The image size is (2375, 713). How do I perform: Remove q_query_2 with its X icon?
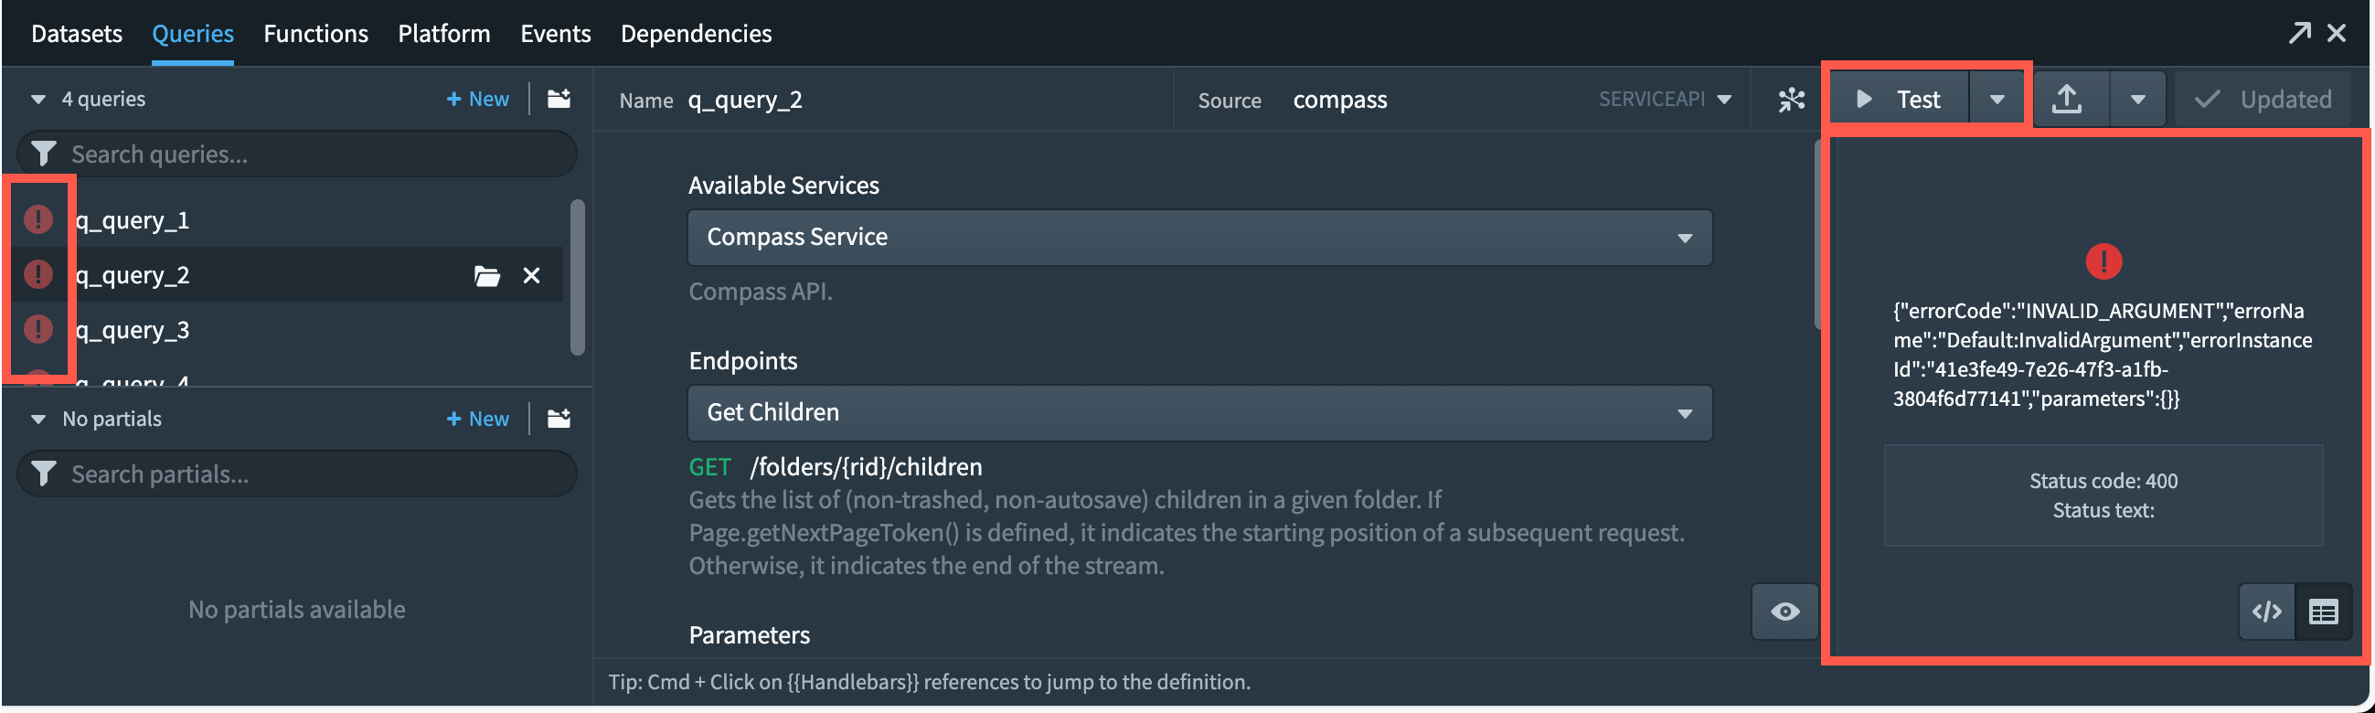point(532,276)
